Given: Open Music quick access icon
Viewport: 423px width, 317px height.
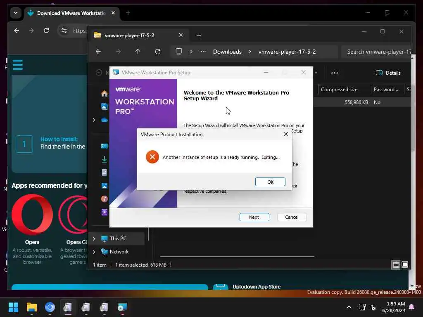Looking at the screenshot, I should coord(105,199).
